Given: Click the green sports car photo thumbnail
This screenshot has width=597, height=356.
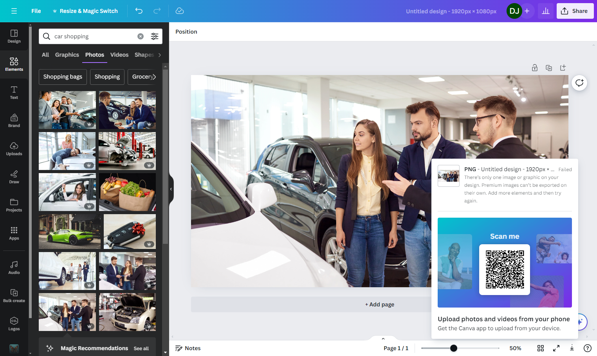Looking at the screenshot, I should click(x=70, y=231).
